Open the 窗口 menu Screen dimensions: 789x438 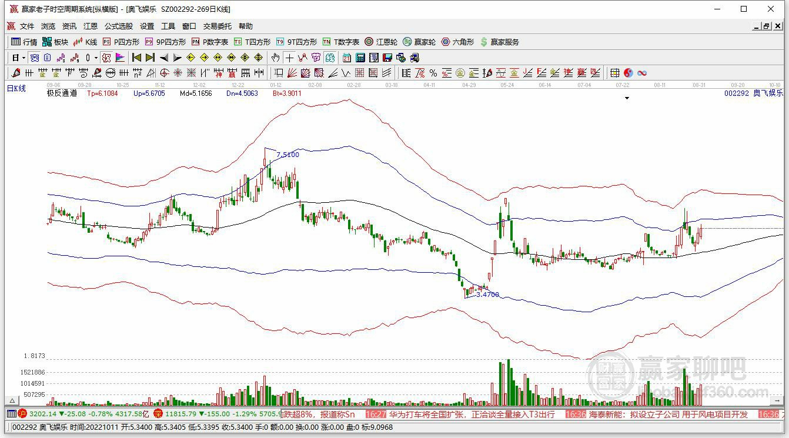pos(189,26)
